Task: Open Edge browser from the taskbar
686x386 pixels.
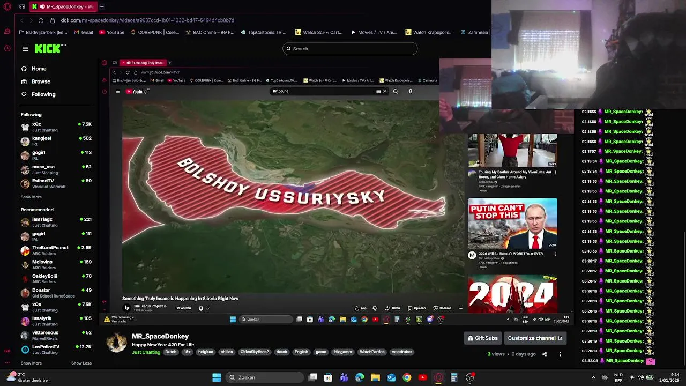Action: 360,377
